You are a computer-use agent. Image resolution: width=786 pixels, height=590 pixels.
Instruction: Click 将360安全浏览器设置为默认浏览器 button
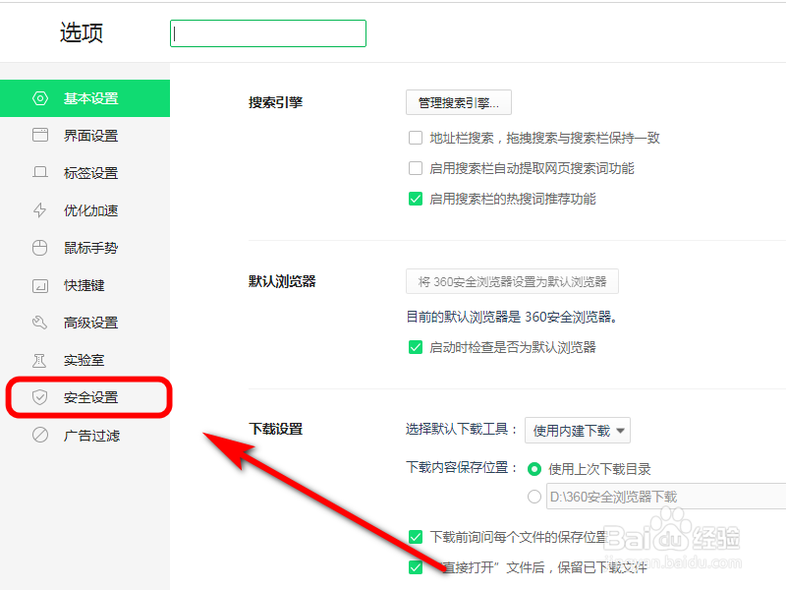point(512,281)
